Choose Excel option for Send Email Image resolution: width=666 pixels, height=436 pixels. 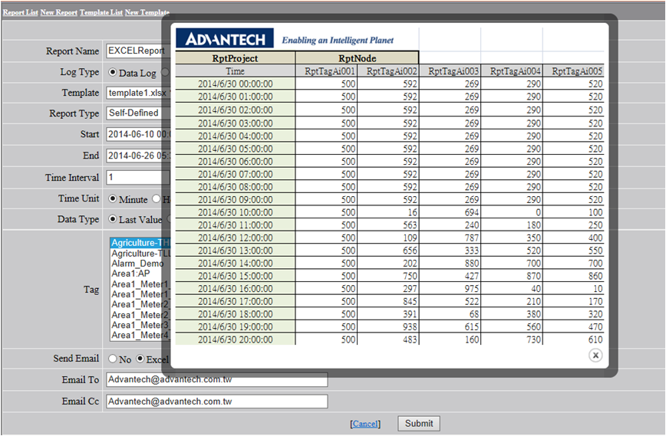click(x=140, y=359)
